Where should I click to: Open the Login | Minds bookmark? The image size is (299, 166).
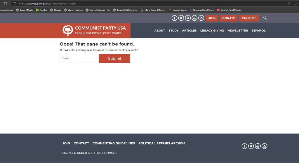25,10
